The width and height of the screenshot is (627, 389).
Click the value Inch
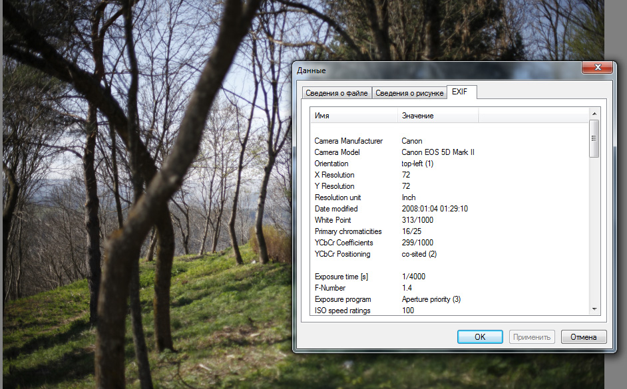coord(409,197)
